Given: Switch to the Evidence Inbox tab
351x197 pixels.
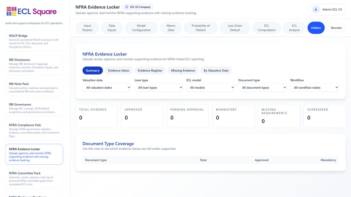Looking at the screenshot, I should pos(119,70).
